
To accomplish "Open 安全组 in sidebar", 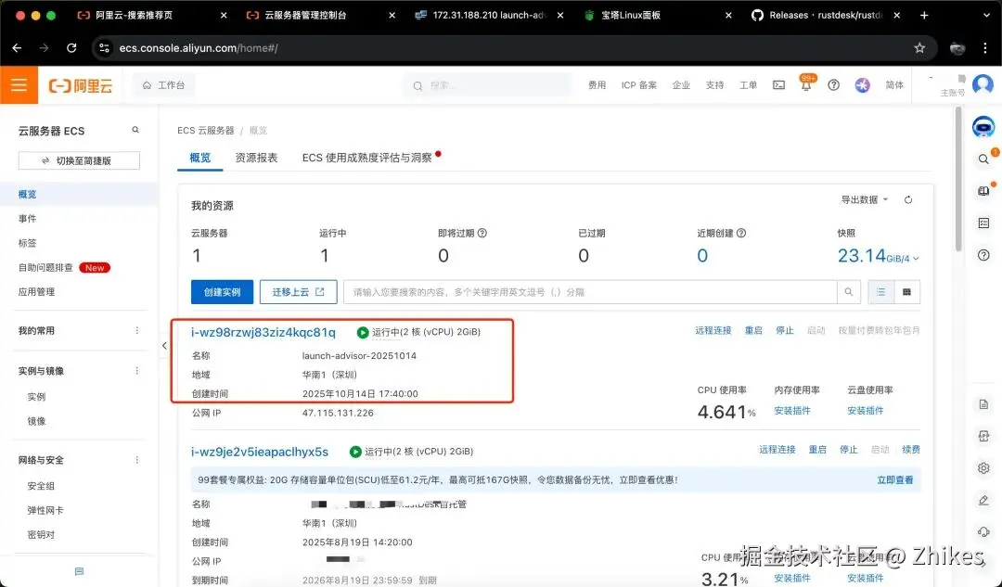I will tap(41, 486).
